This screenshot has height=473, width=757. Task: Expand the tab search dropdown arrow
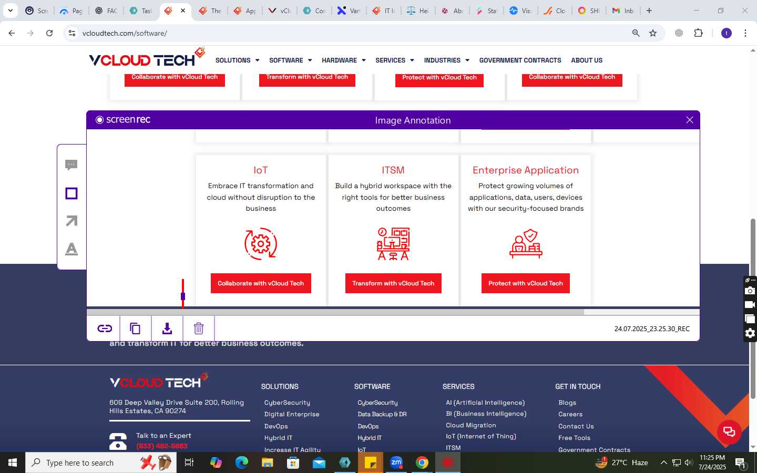10,11
